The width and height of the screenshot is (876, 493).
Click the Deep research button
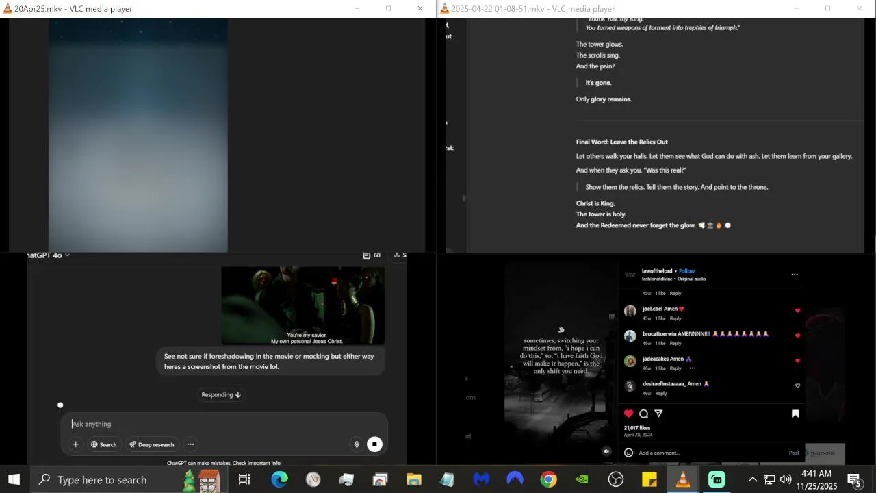point(151,444)
